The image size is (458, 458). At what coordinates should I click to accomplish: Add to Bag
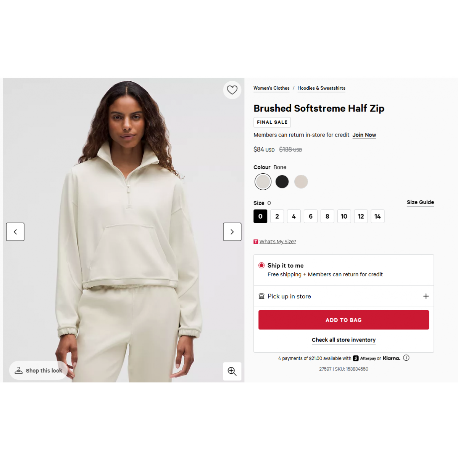pos(343,320)
